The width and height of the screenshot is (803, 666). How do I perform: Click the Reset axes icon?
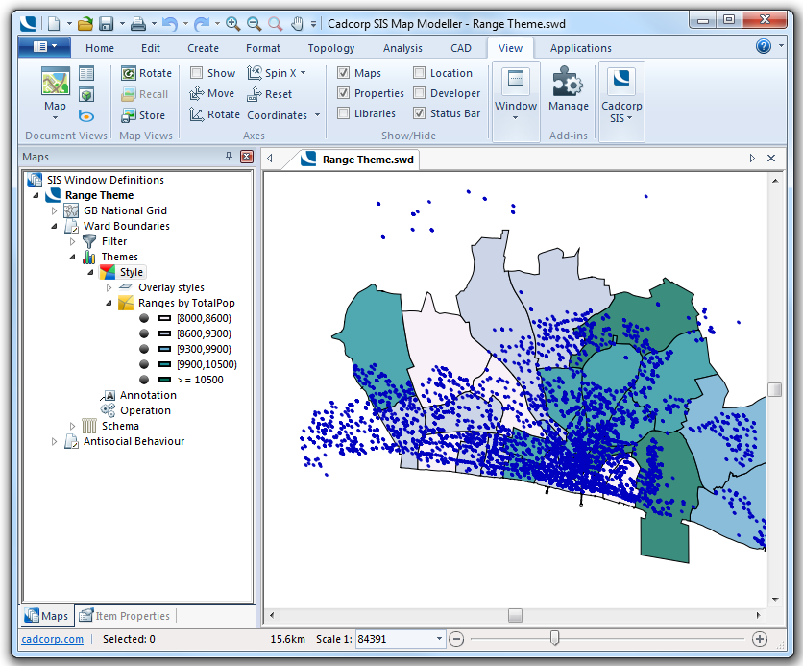coord(255,94)
